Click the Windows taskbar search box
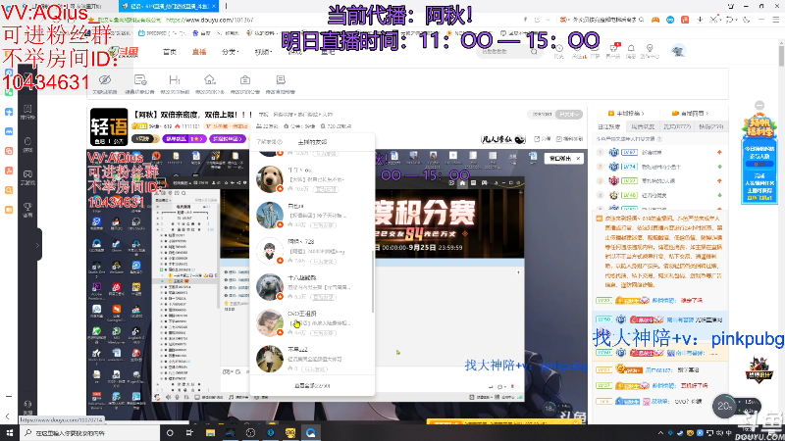The image size is (785, 441). 90,432
